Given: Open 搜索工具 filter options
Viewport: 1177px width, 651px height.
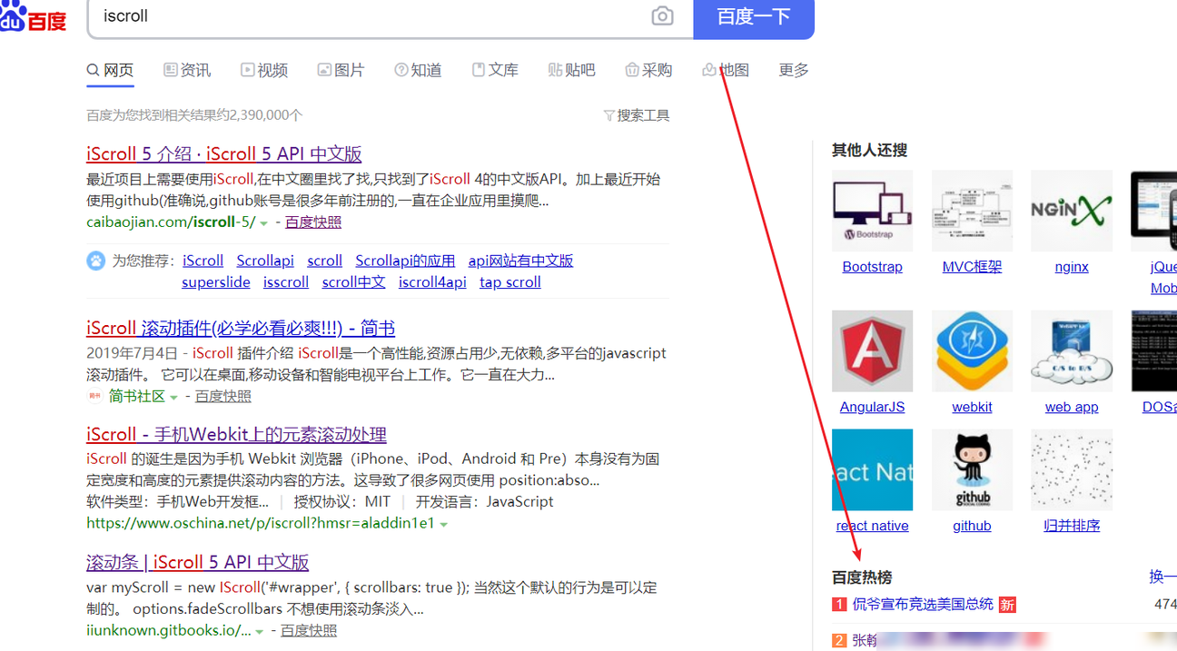Looking at the screenshot, I should [x=637, y=115].
